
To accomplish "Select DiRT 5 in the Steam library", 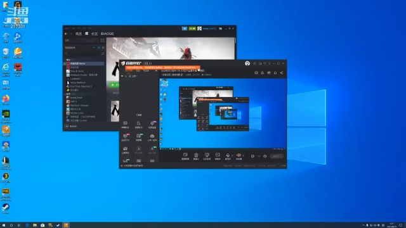I will [72, 101].
